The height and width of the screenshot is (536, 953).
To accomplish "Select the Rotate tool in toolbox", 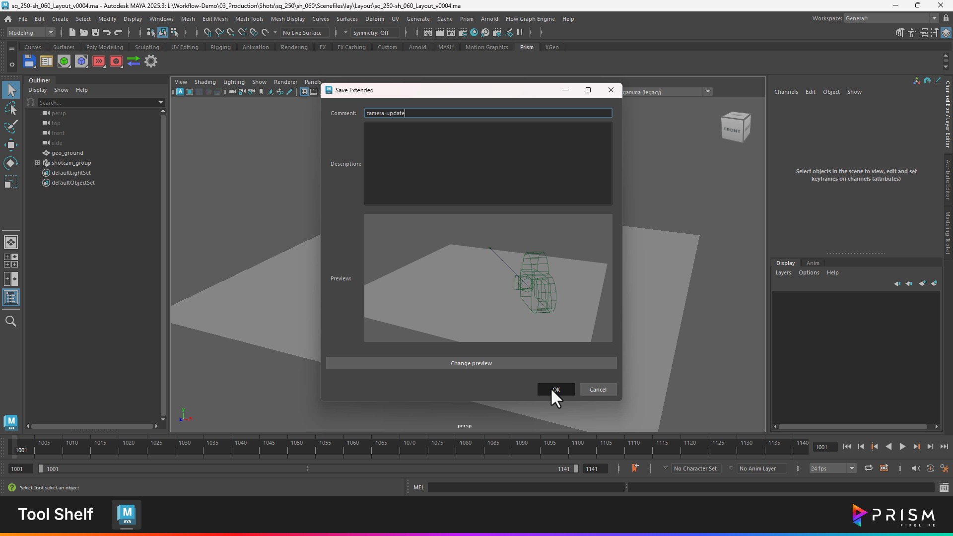I will click(11, 163).
